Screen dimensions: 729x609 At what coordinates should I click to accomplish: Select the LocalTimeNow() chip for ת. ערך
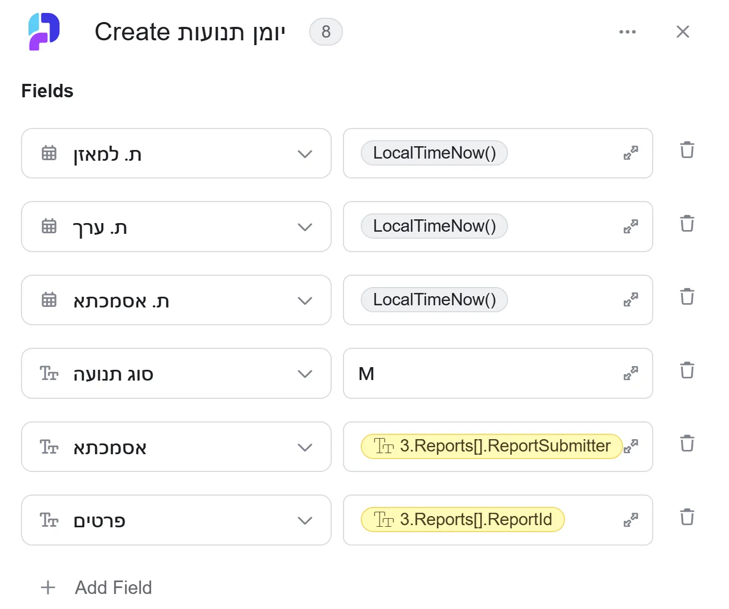pos(434,226)
